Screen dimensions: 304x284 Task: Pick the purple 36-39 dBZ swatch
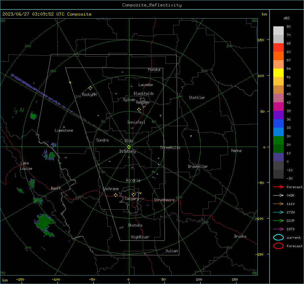pos(278,115)
